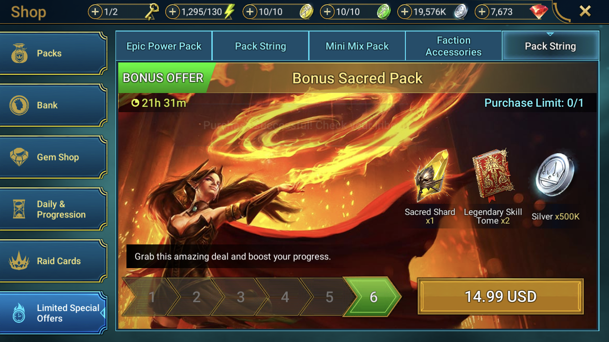Go to the Gem Shop section

click(53, 157)
